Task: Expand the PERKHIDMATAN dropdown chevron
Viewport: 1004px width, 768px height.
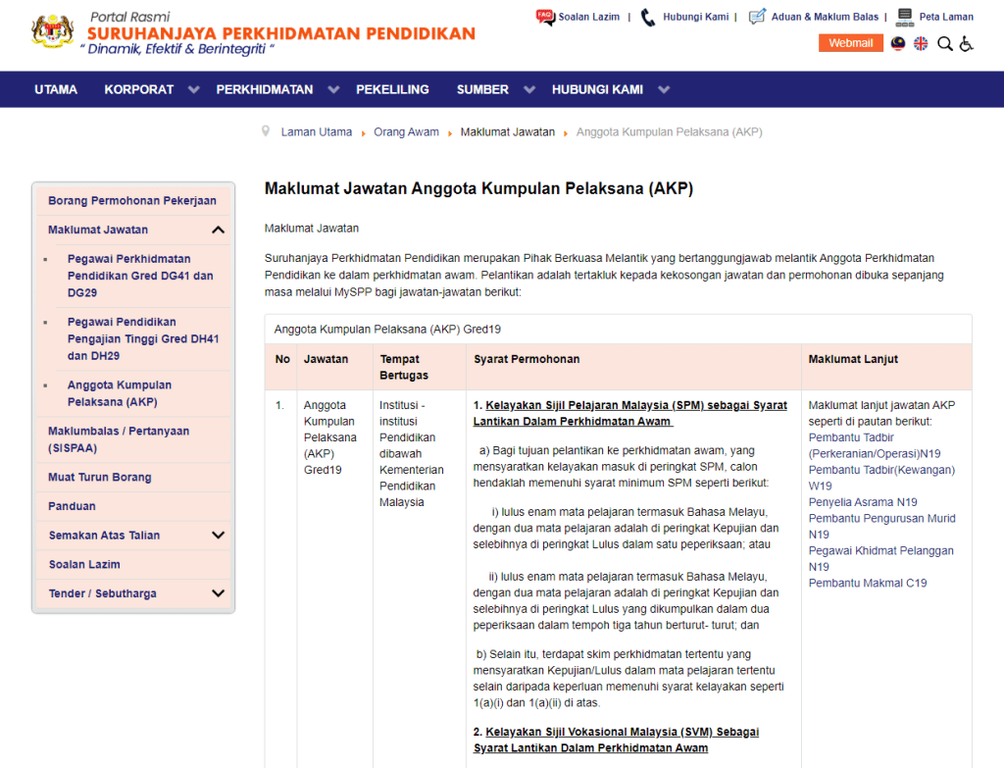Action: coord(333,89)
